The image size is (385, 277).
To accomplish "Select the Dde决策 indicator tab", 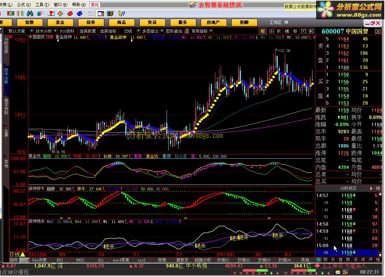I will 39,260.
